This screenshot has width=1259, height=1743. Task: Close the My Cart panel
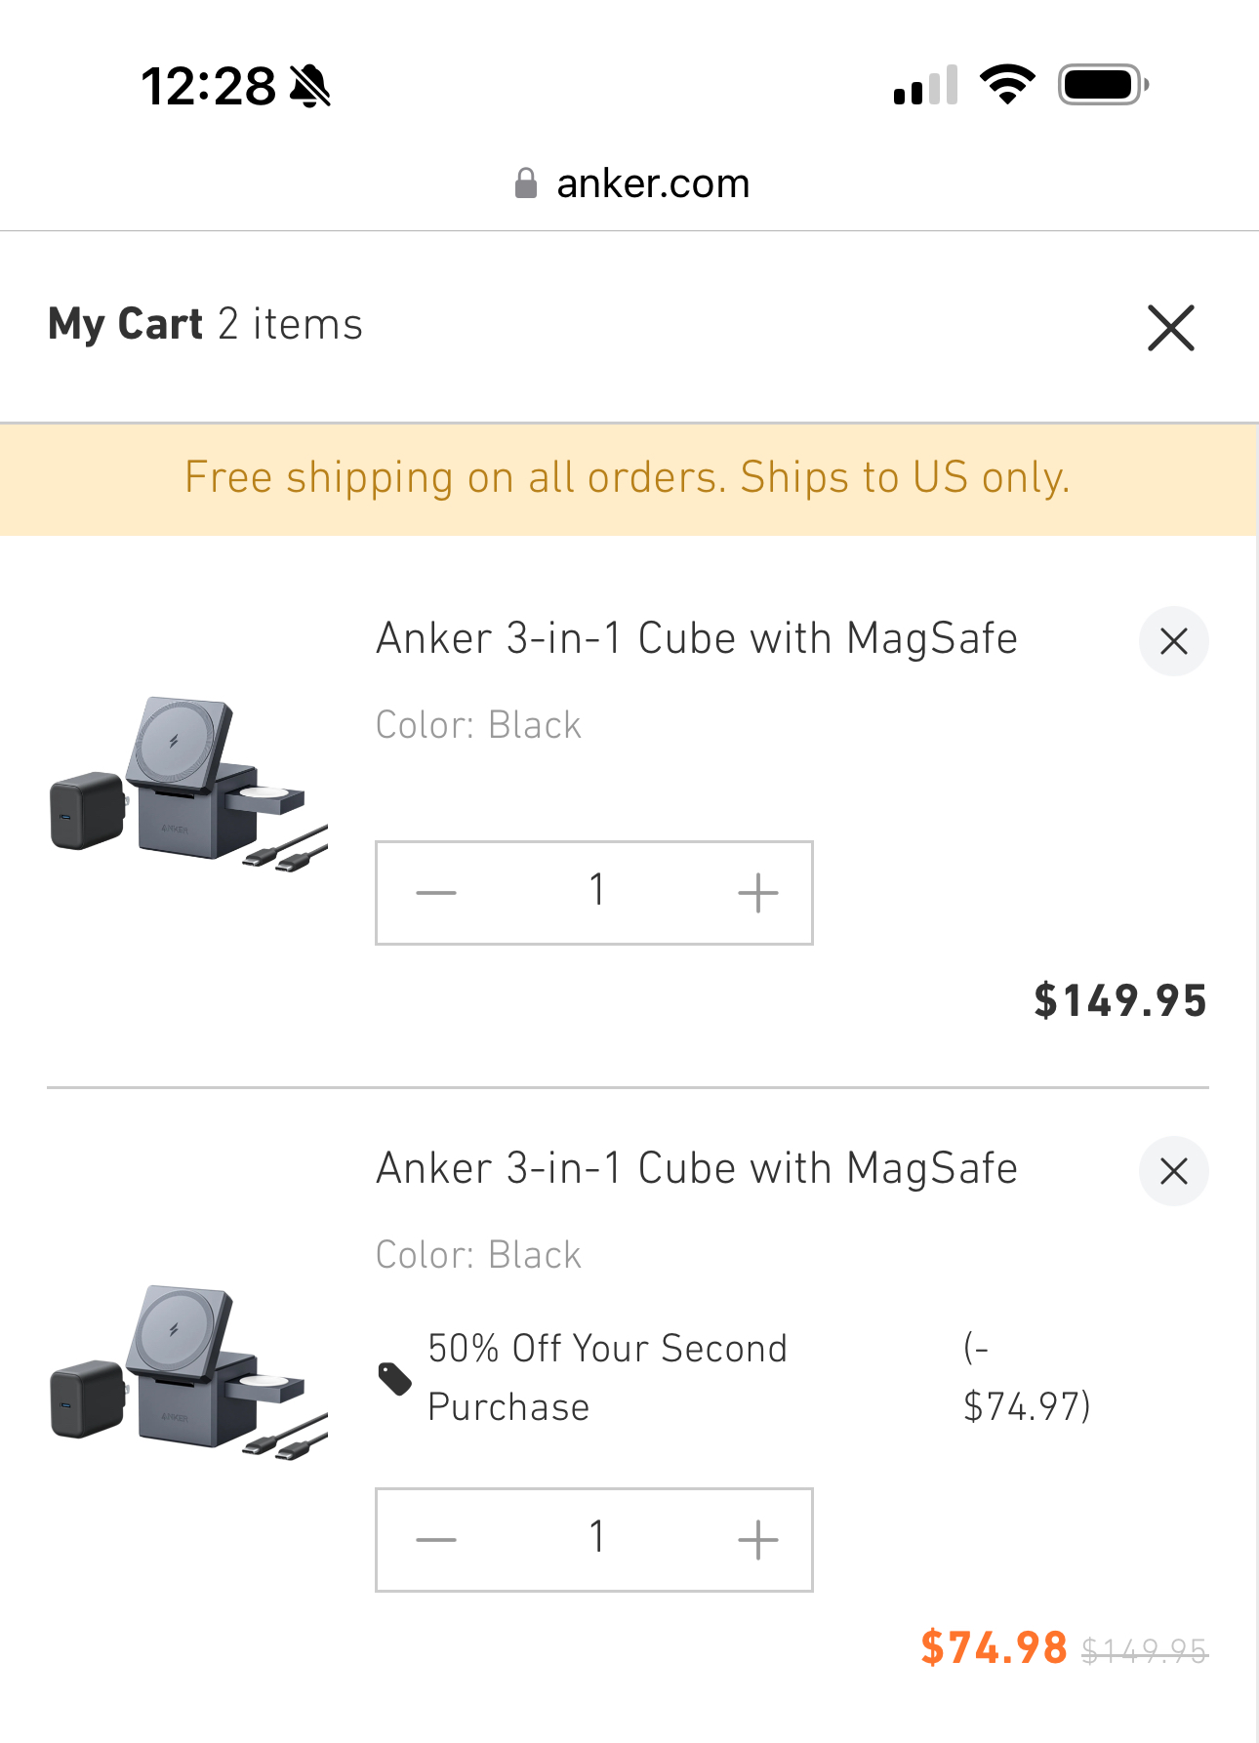point(1170,328)
